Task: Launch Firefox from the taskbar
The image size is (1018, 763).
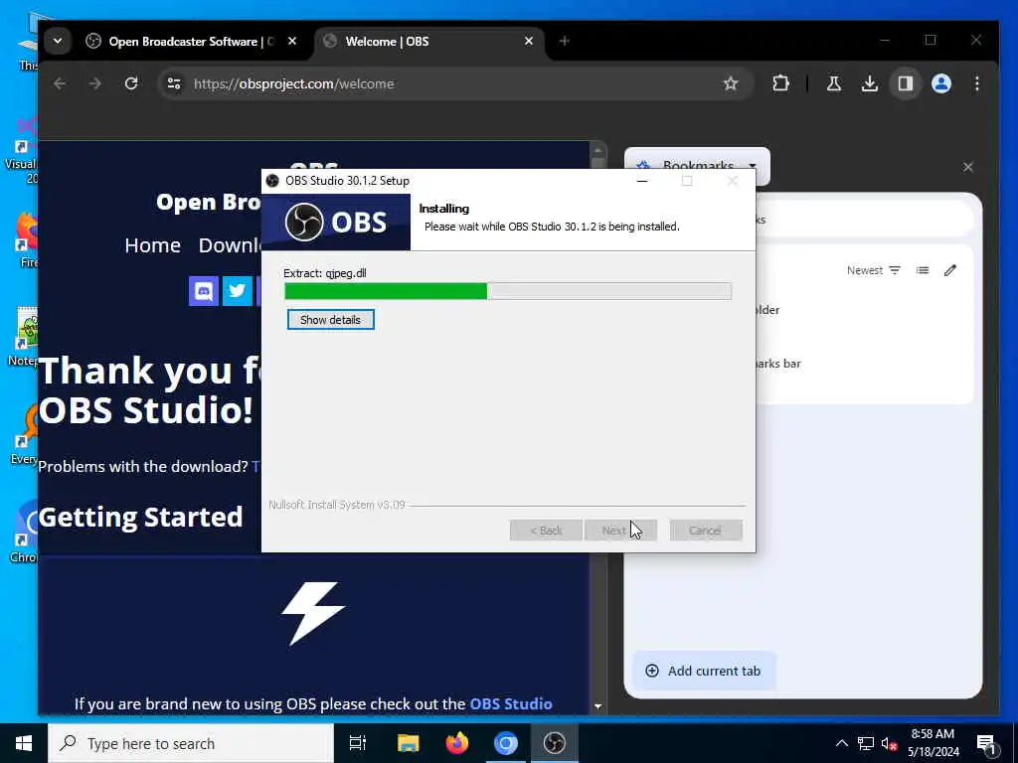Action: click(457, 743)
